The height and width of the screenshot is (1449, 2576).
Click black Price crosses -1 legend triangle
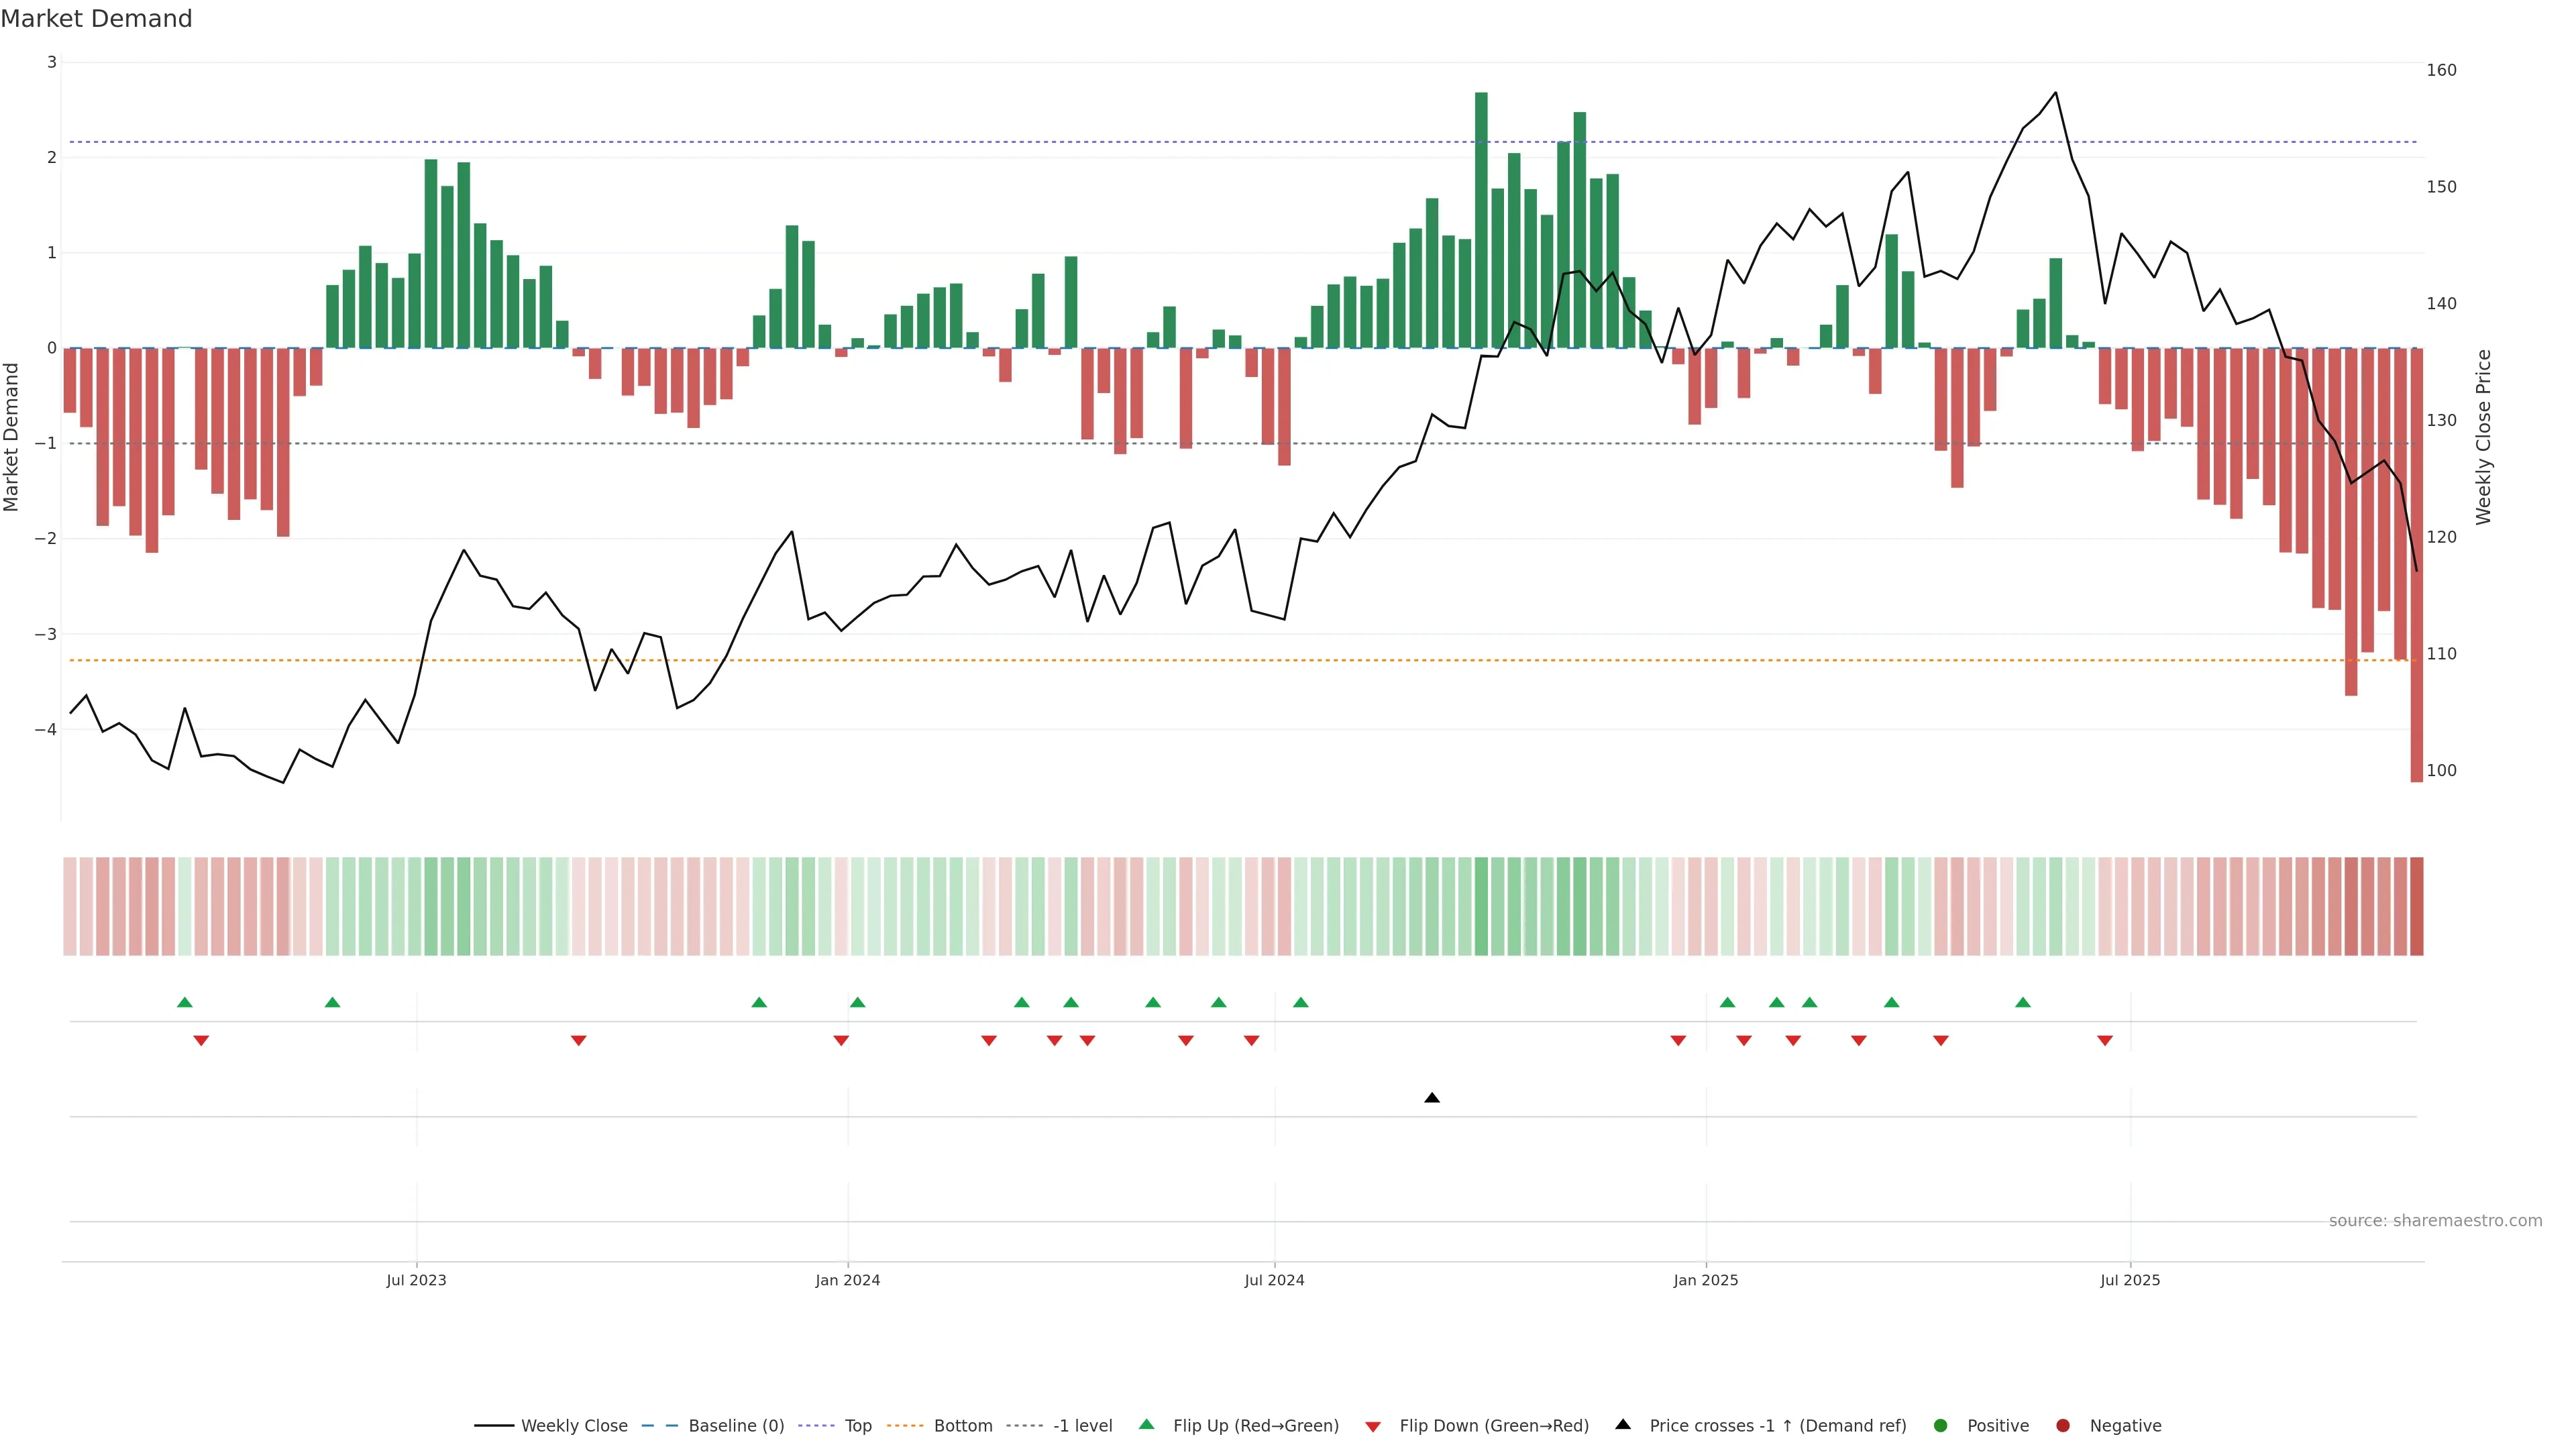tap(1623, 1424)
